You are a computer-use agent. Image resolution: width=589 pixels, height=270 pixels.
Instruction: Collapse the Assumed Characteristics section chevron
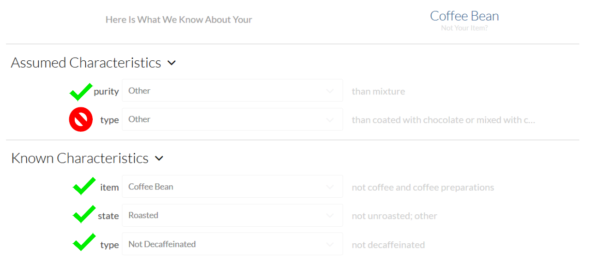[x=172, y=63]
